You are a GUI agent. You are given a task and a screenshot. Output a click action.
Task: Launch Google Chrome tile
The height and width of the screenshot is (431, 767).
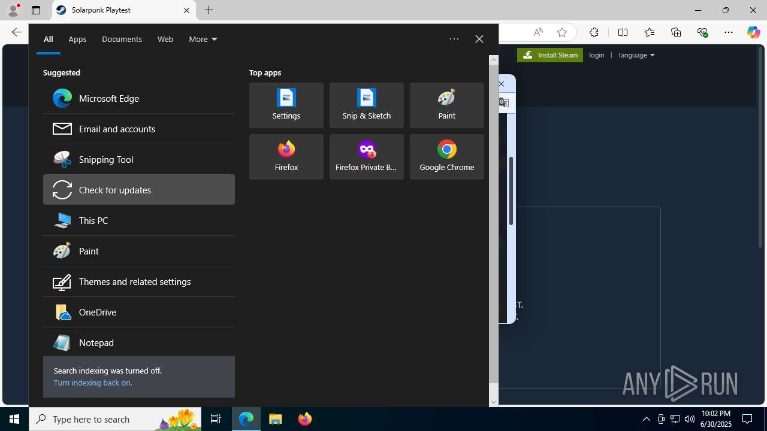(x=447, y=157)
